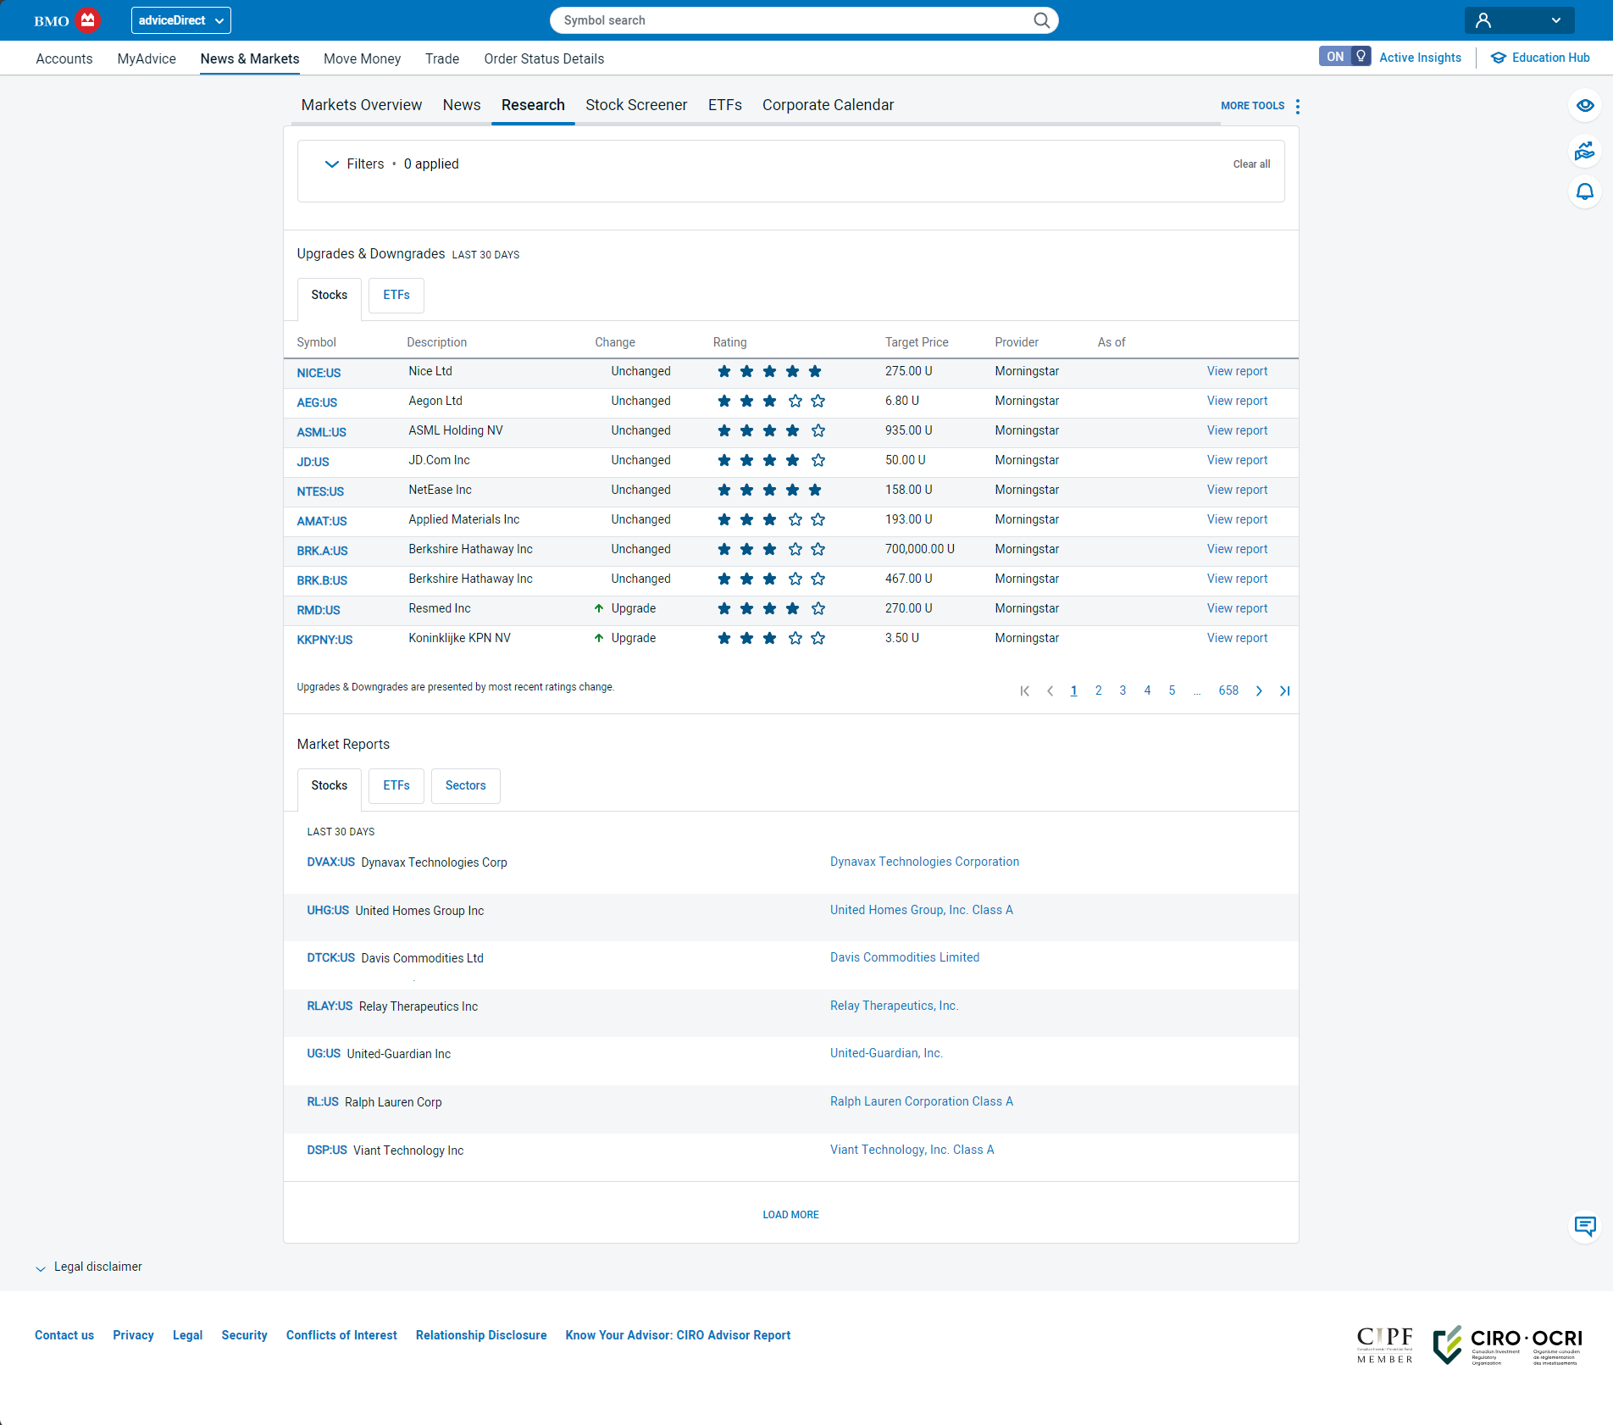This screenshot has width=1613, height=1425.
Task: Click the CIRO OCRI logo
Action: [x=1508, y=1345]
